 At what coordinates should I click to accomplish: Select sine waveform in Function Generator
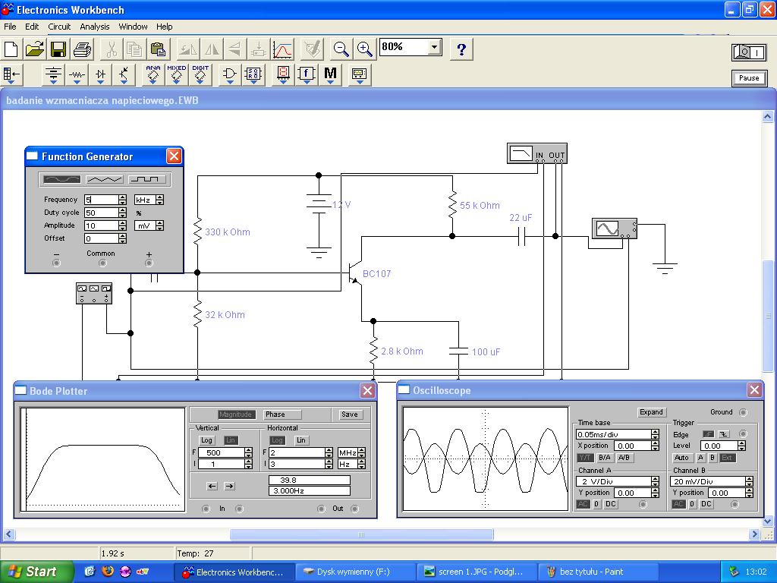pos(62,179)
